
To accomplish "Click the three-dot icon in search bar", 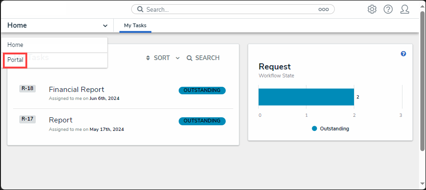I will click(323, 9).
